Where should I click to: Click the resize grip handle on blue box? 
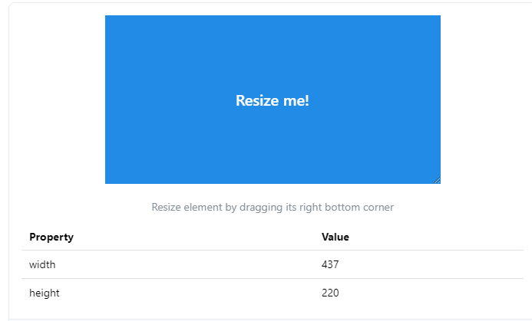437,181
